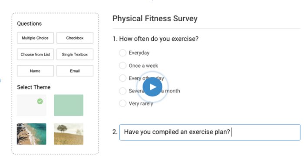
Task: Select the ocean beach theme thumbnail
Action: tap(31, 134)
